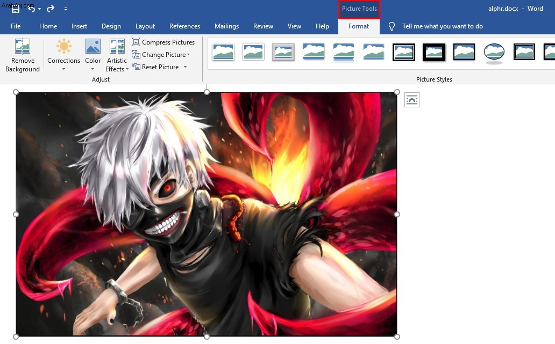This screenshot has width=555, height=344.
Task: Expand the Reset Picture dropdown arrow
Action: pyautogui.click(x=185, y=67)
